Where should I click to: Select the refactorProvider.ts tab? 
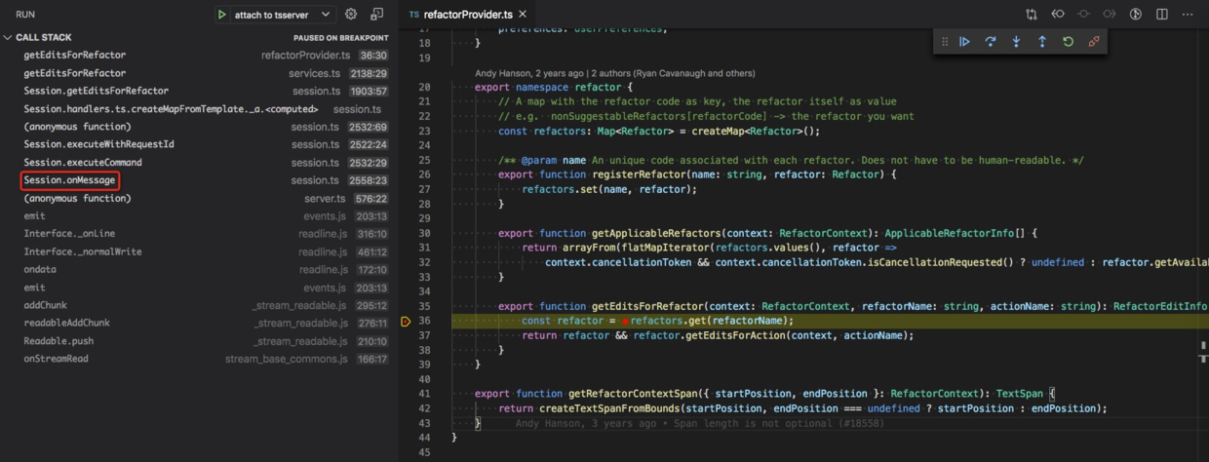pos(468,15)
